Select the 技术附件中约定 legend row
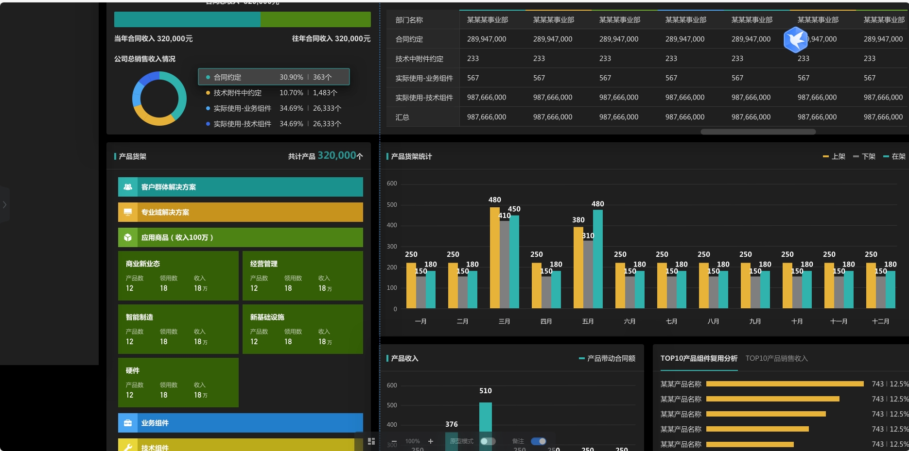Image resolution: width=909 pixels, height=451 pixels. (272, 93)
